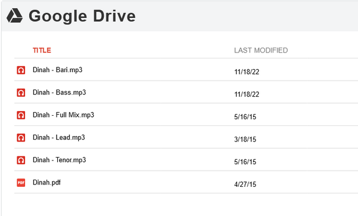Click the 5/16/15 date in the Tenor row
Viewport: 358px width, 216px height.
point(245,162)
